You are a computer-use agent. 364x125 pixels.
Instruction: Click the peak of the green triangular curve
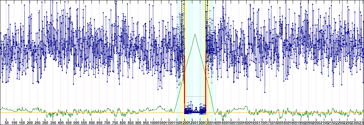pos(195,34)
